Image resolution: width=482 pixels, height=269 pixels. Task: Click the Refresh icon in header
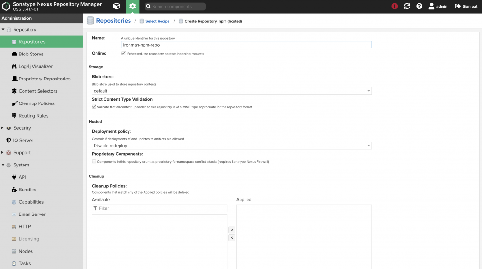tap(407, 7)
